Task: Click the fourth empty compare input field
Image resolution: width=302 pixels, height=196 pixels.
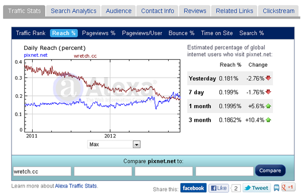Action: point(224,171)
